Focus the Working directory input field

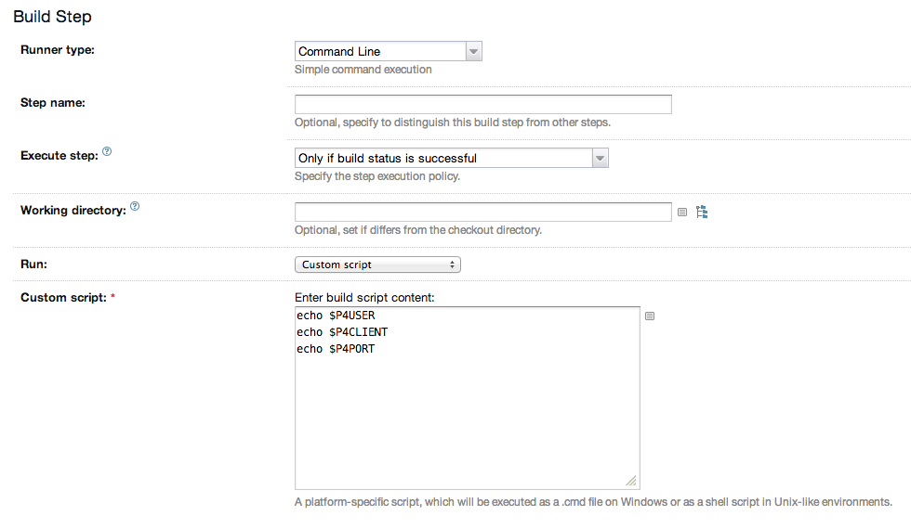(x=482, y=212)
